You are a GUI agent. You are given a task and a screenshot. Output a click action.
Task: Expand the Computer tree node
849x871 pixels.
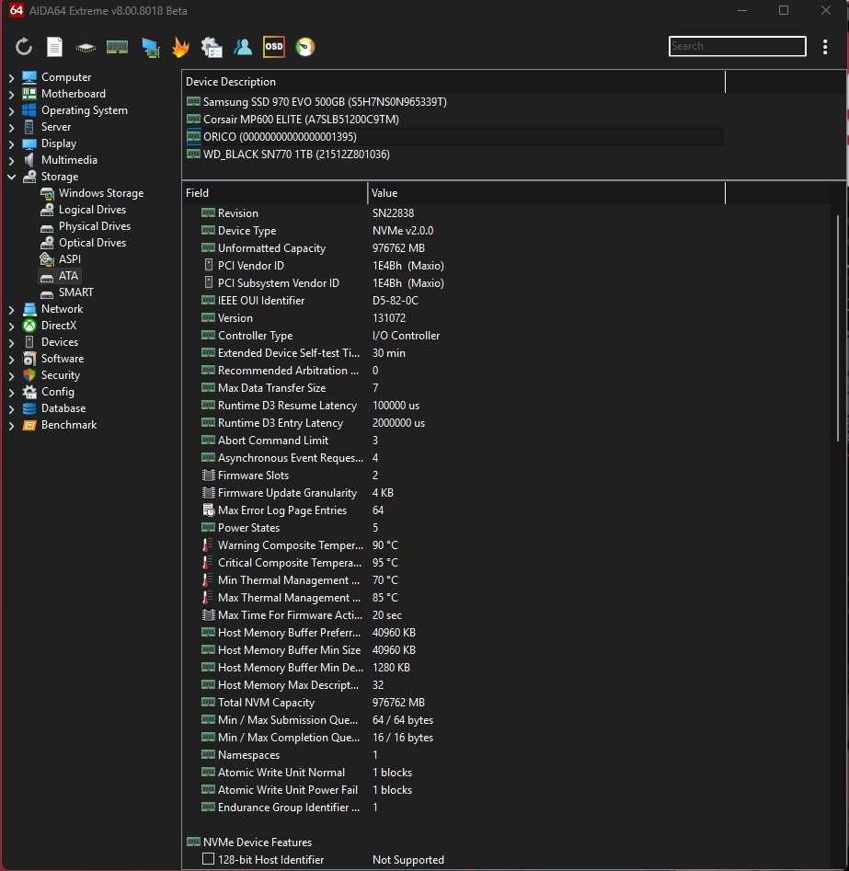[11, 78]
